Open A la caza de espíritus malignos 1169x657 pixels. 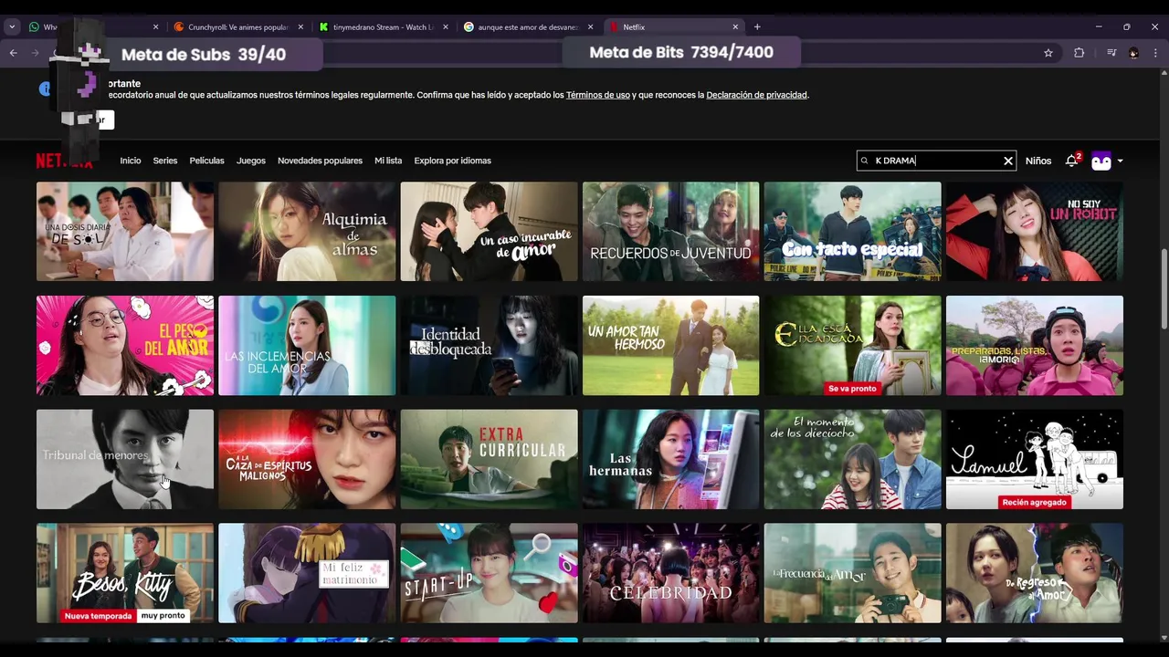pos(307,459)
